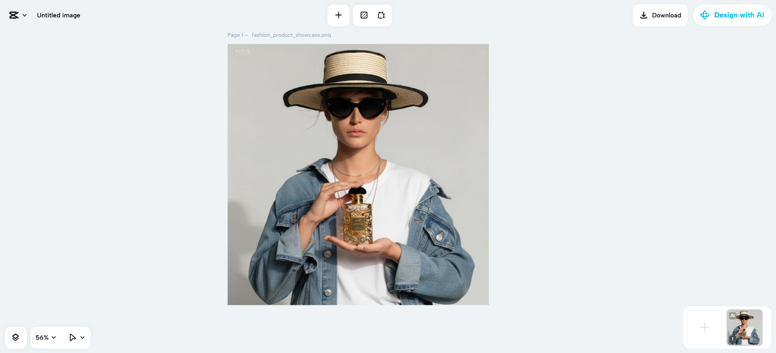Viewport: 776px width, 353px height.
Task: Expand the chevron beside the CapCut logo
Action: pos(25,15)
